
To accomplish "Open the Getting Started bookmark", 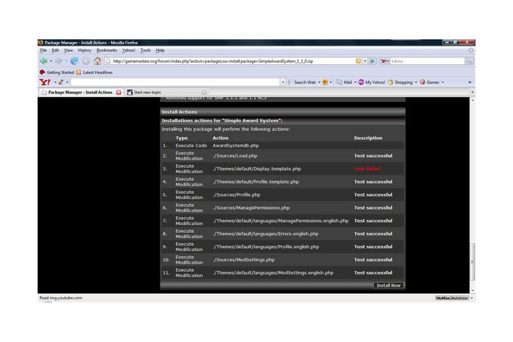I will (x=56, y=73).
